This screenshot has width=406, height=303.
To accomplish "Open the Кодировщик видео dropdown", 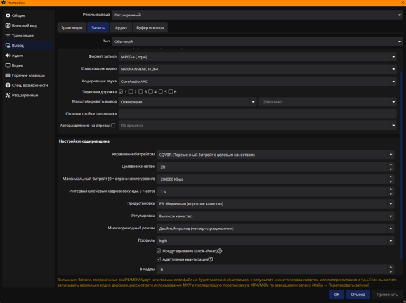I will 258,69.
